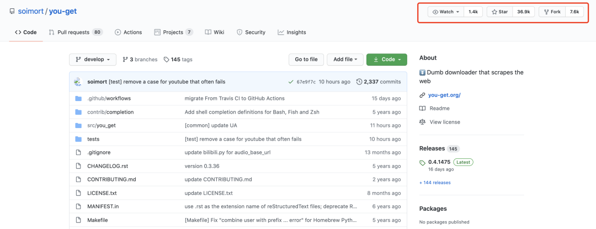Click the folder icon for tests

(x=78, y=139)
